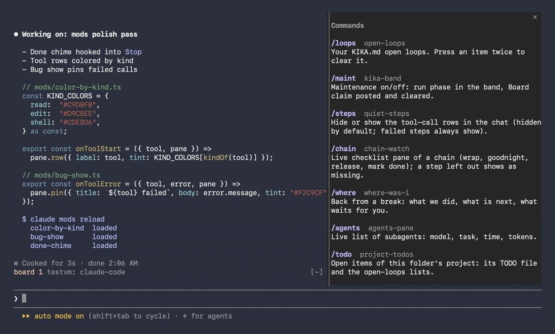Click the ❯ prompt chevron icon
Viewport: 555px width, 334px height.
[x=16, y=299]
